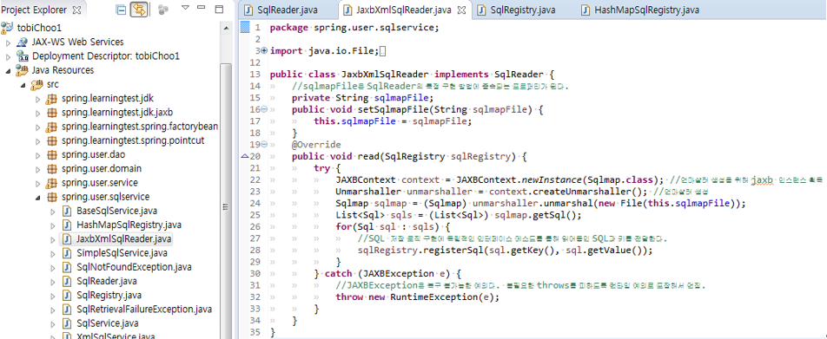Click the src source folder icon
Image resolution: width=827 pixels, height=339 pixels.
(x=37, y=85)
